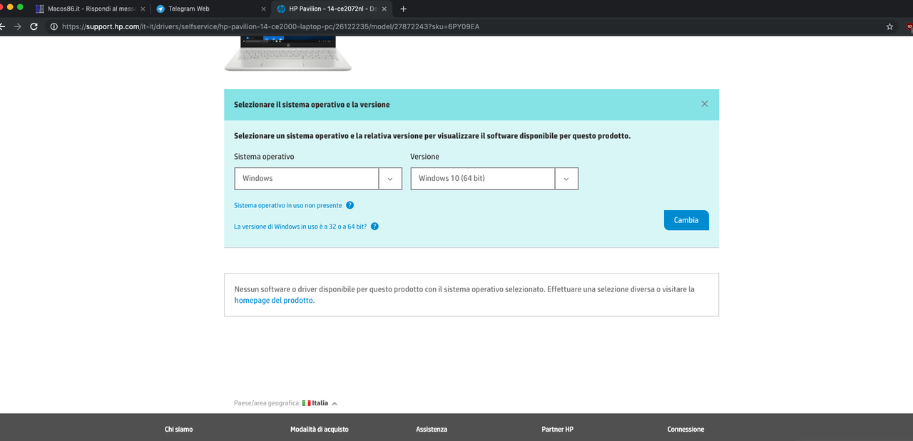This screenshot has height=441, width=913.
Task: Click the red extension icon in the toolbar
Action: [909, 26]
